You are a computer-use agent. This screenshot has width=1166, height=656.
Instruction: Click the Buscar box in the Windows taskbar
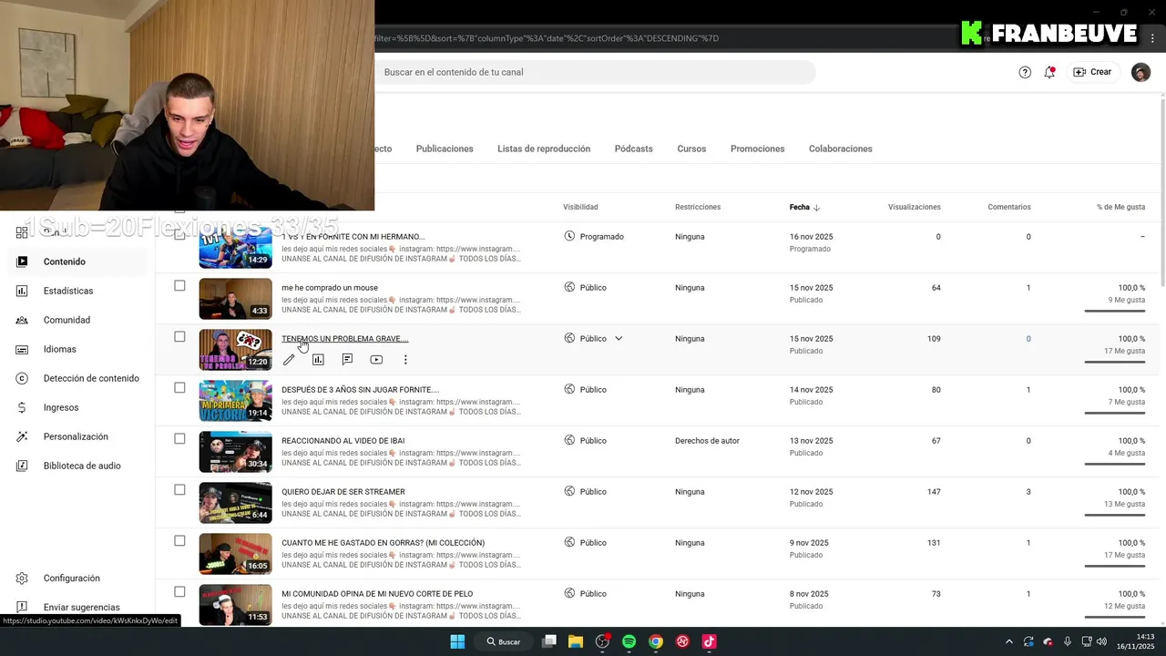tap(504, 641)
